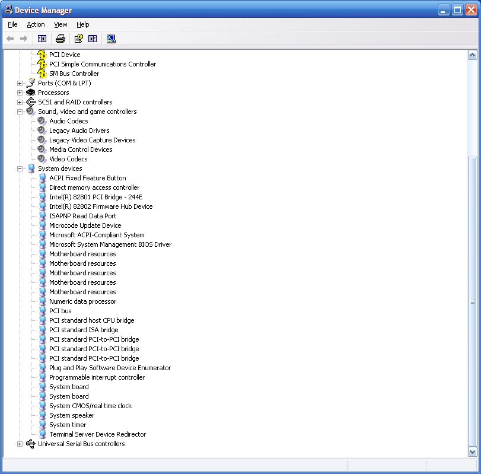
Task: Open the View menu
Action: [x=60, y=24]
